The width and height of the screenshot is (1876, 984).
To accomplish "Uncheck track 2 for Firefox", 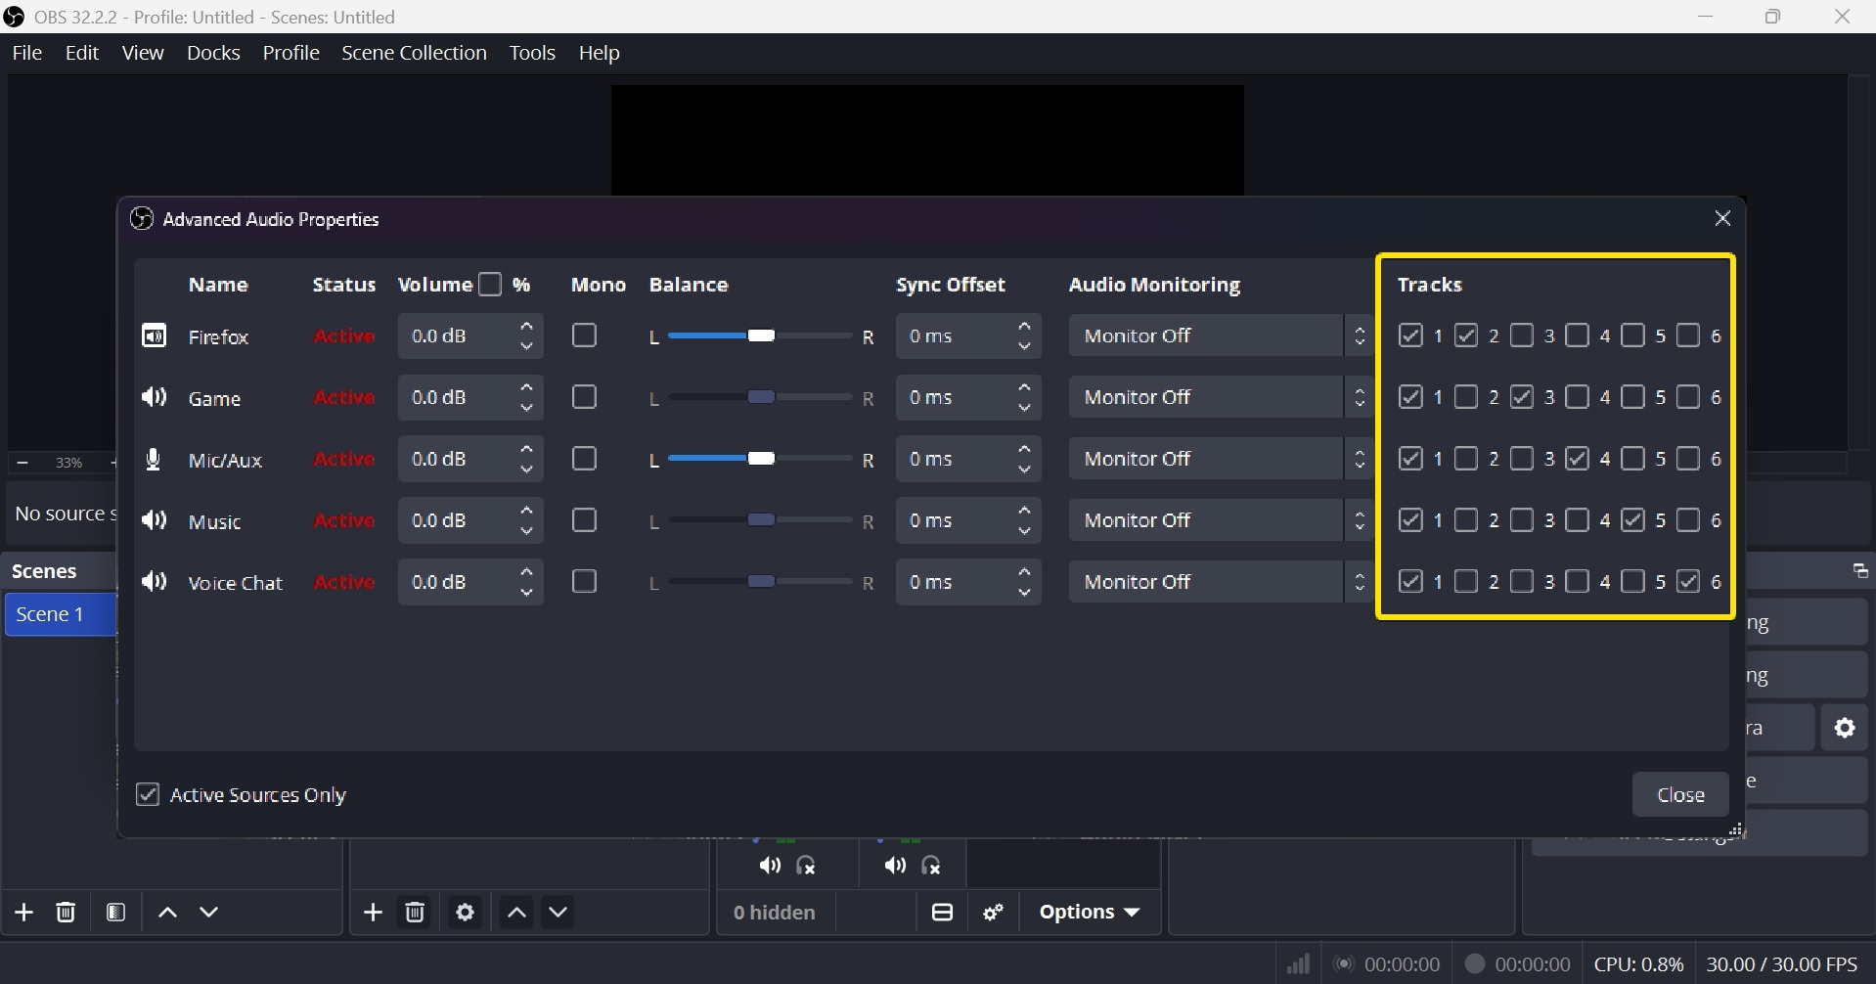I will pos(1466,335).
